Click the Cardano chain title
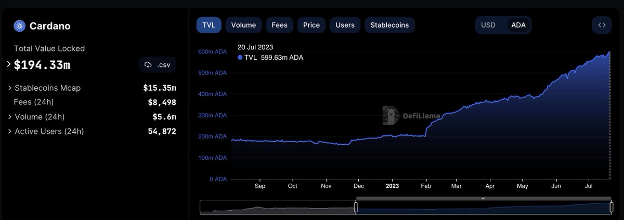The height and width of the screenshot is (220, 624). (x=50, y=26)
